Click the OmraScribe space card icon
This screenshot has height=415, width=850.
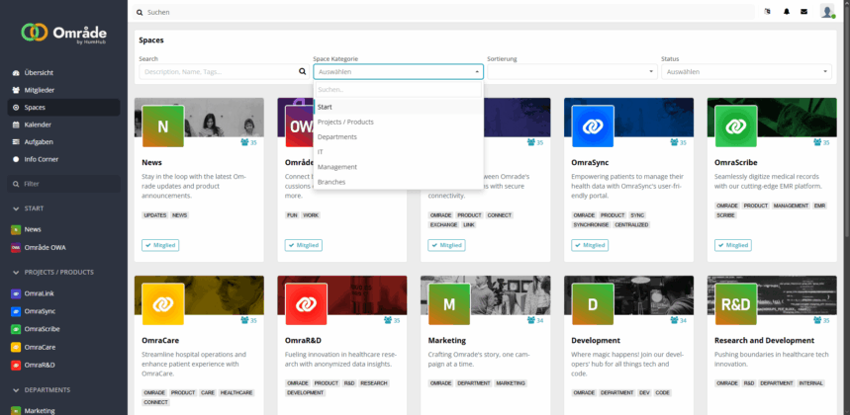pos(735,126)
